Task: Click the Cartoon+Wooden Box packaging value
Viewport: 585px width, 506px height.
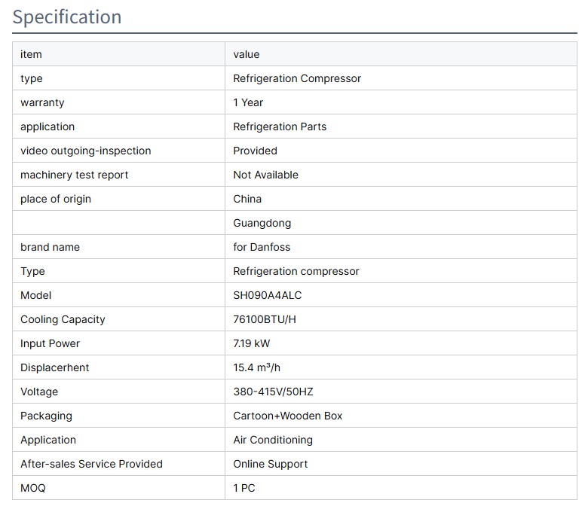Action: [287, 416]
